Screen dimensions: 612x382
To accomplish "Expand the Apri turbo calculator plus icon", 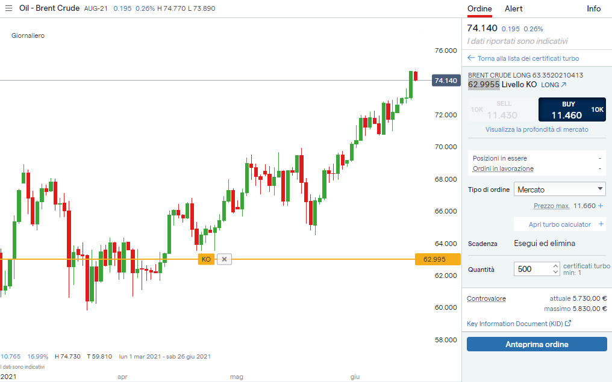I will pyautogui.click(x=601, y=224).
